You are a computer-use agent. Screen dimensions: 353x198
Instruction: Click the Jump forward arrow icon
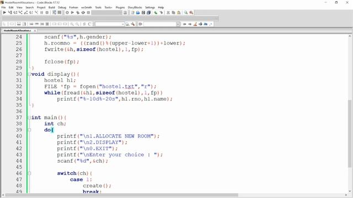coord(190,24)
